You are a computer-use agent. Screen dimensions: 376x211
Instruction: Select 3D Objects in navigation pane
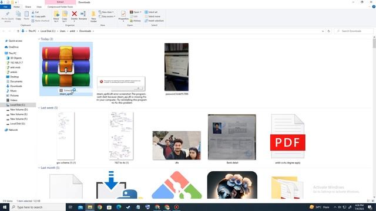point(16,58)
